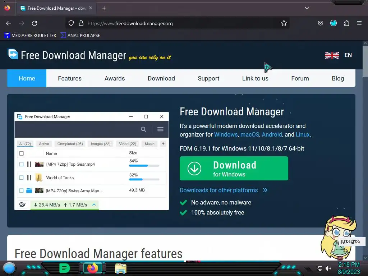Select the Active filter tag
The image size is (368, 276).
point(44,144)
